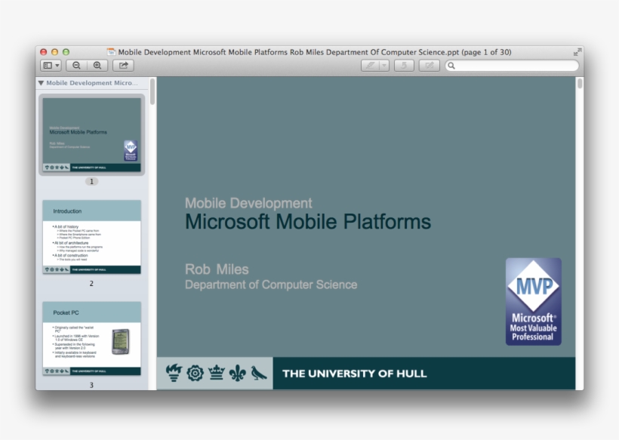The image size is (619, 440).
Task: Click the main document scrollbar
Action: 580,83
